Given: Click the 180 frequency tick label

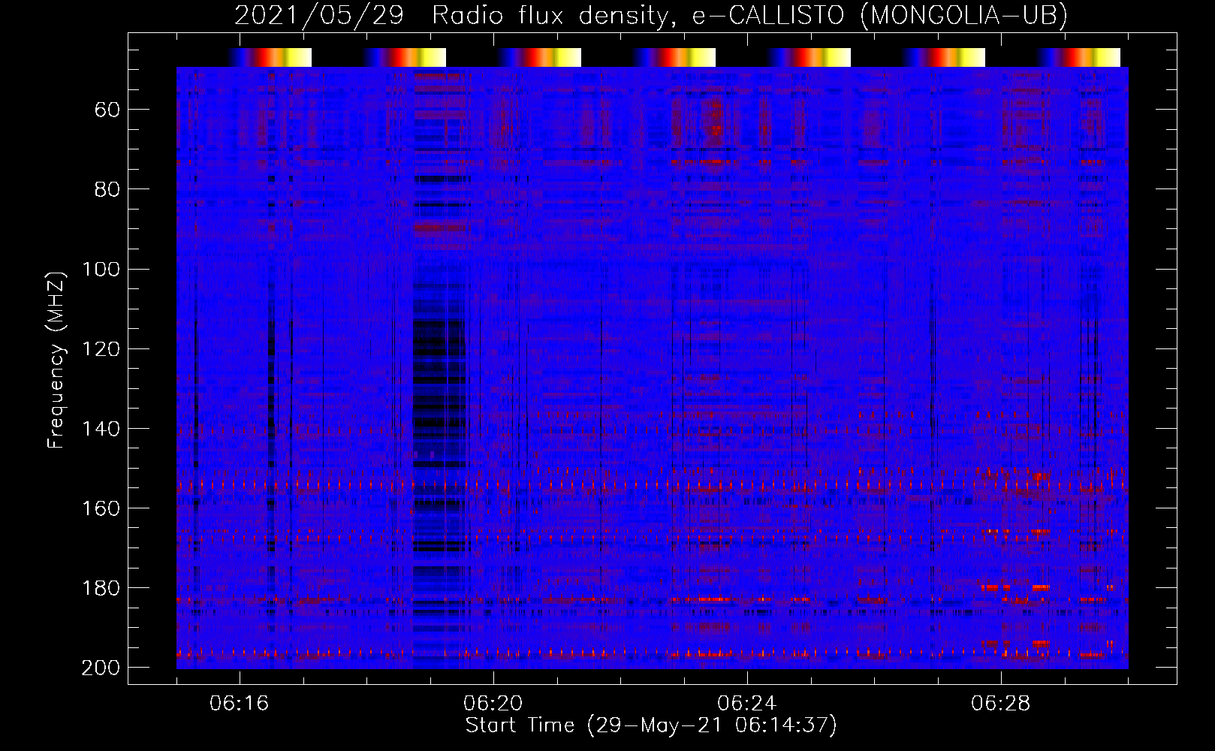Looking at the screenshot, I should click(x=101, y=588).
